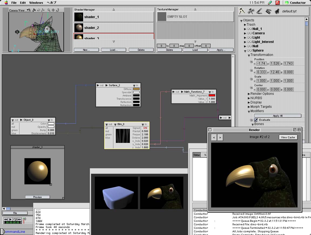311x235 pixels.
Task: Click the four-arrow pan tool in viewport
Action: tap(53, 10)
